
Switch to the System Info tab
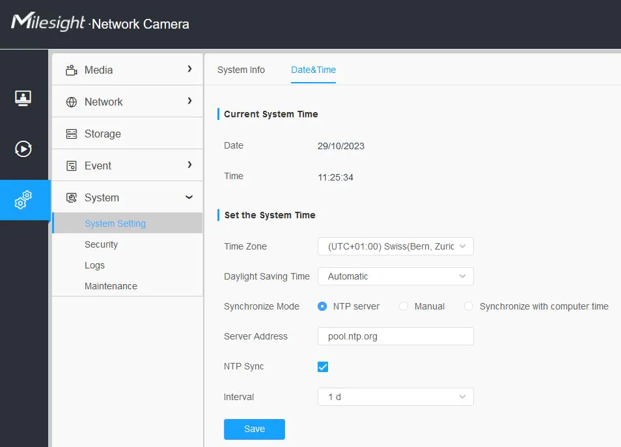[x=241, y=70]
